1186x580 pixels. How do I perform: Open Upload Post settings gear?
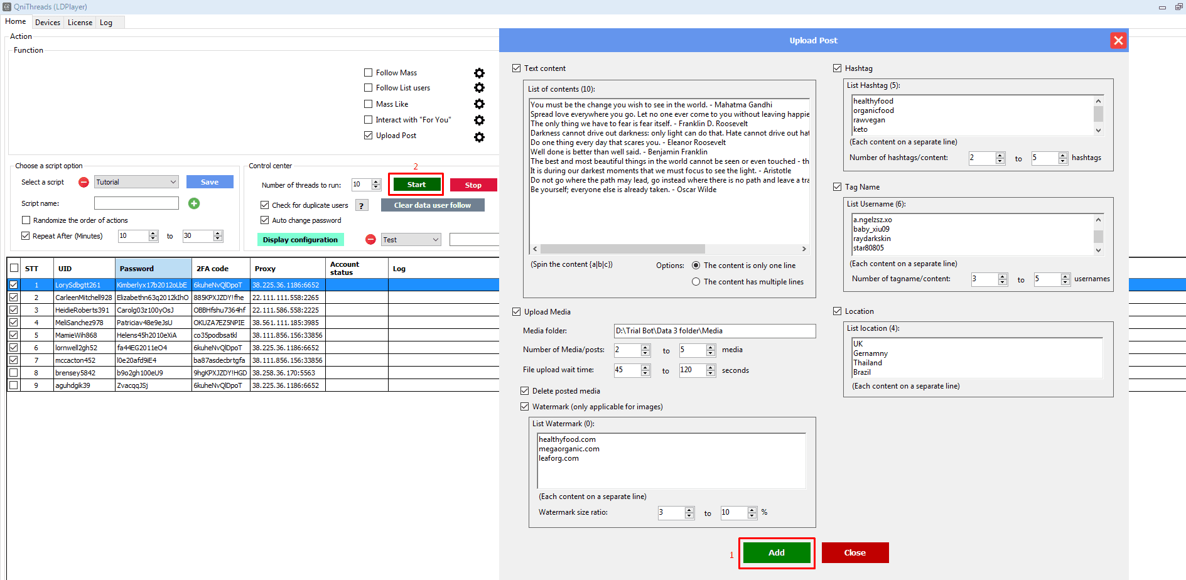click(479, 137)
